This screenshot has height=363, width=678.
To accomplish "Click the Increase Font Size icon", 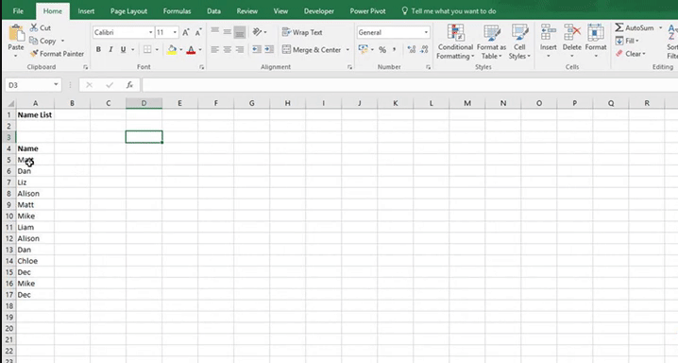I will tap(185, 32).
